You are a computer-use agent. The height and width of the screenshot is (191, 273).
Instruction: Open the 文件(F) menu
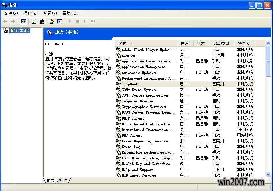(11, 13)
